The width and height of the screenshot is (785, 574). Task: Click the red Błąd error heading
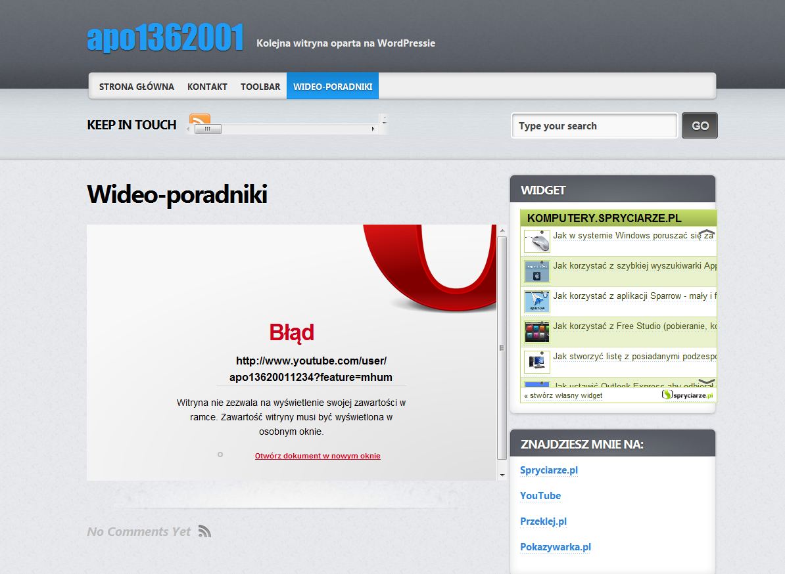point(291,332)
